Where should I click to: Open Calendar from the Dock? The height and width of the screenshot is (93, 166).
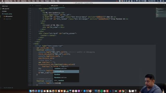pyautogui.click(x=45, y=91)
